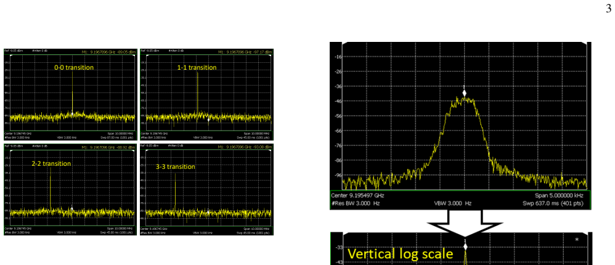Click the "#Res BW 3.000 Hz" text

356,203
